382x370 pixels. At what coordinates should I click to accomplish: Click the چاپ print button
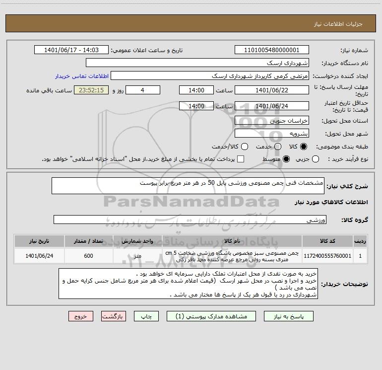146,316
